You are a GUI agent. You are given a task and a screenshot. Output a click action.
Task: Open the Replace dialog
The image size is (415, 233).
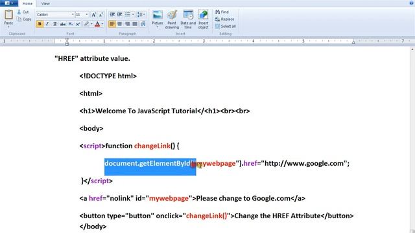[x=224, y=19]
